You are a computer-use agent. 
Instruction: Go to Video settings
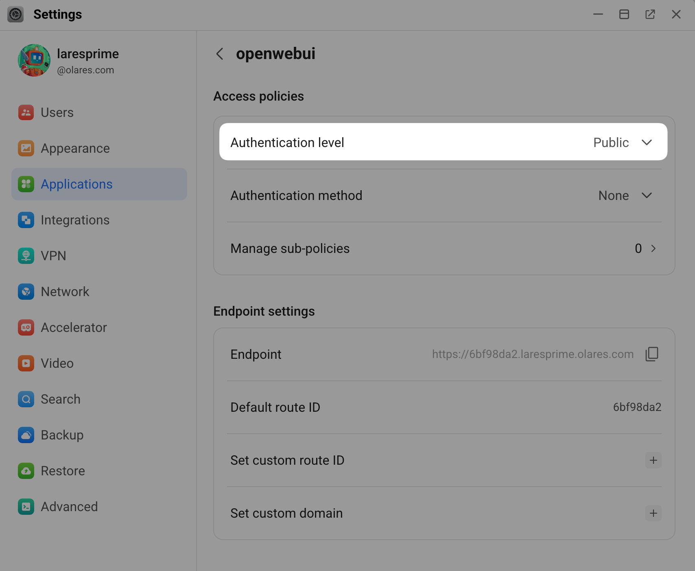pyautogui.click(x=99, y=363)
